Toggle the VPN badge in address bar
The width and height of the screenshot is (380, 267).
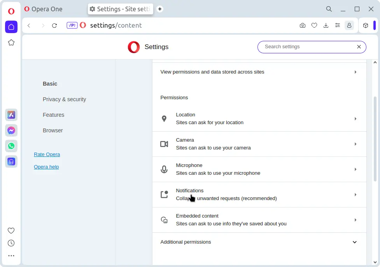[72, 25]
